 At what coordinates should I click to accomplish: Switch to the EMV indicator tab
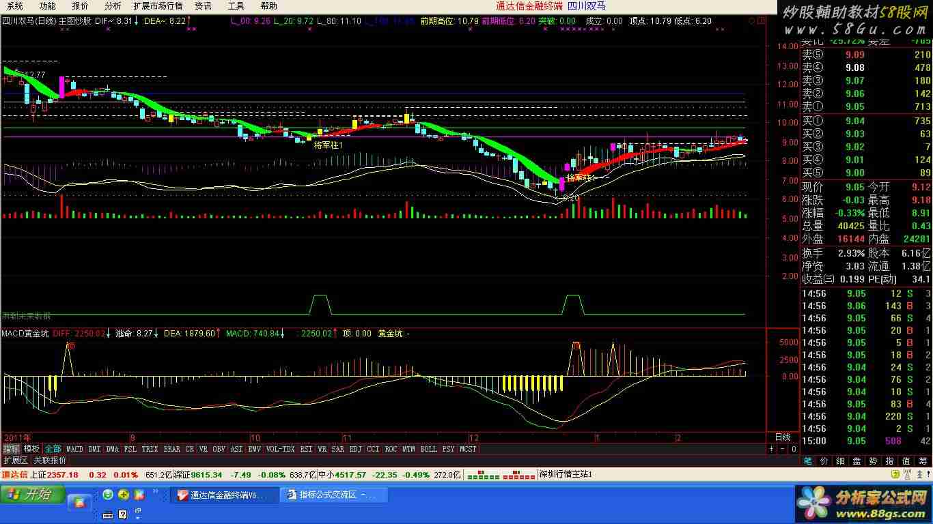[x=254, y=449]
